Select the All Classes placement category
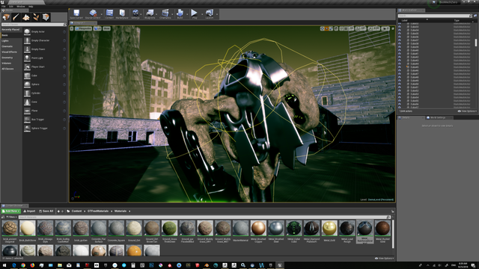479x269 pixels. 7,69
